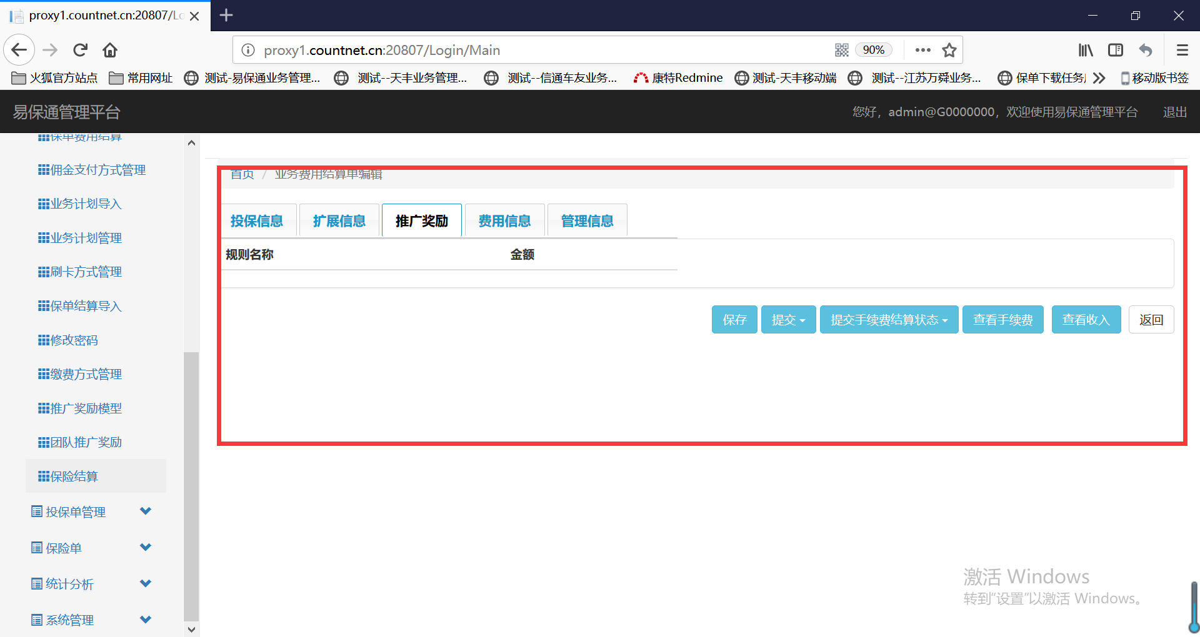Viewport: 1200px width, 637px height.
Task: Switch to 扩展信息 tab
Action: pos(339,221)
